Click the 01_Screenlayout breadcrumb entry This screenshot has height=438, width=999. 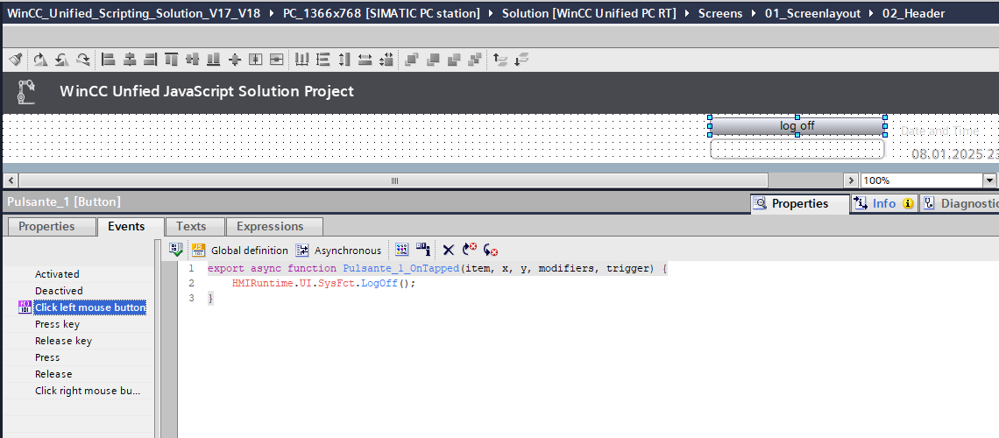(x=812, y=13)
